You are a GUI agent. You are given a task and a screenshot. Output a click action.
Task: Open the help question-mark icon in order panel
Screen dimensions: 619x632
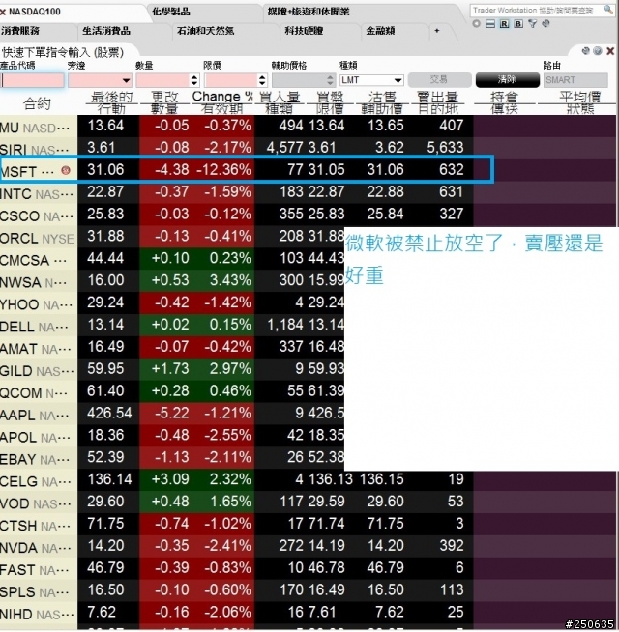click(x=598, y=51)
